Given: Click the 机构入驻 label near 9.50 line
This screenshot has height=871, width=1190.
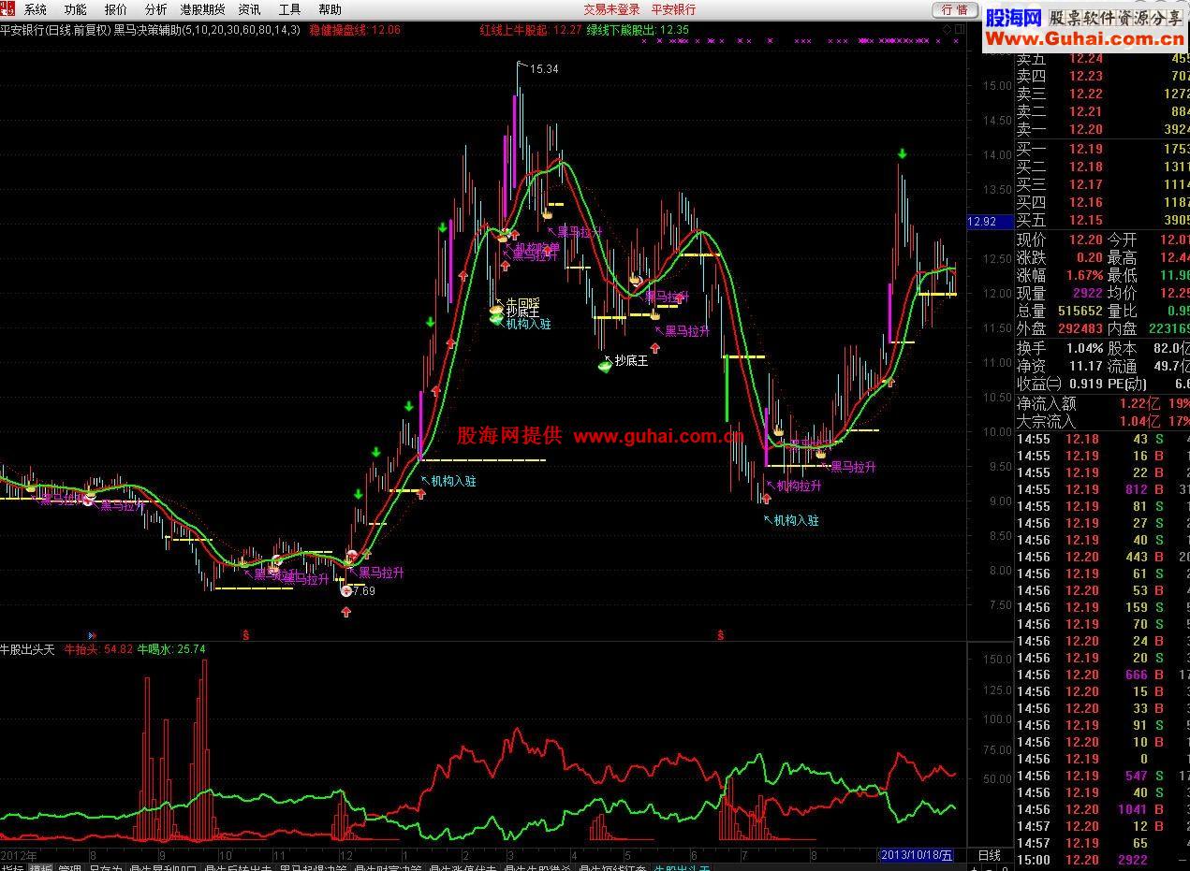Looking at the screenshot, I should coord(453,481).
